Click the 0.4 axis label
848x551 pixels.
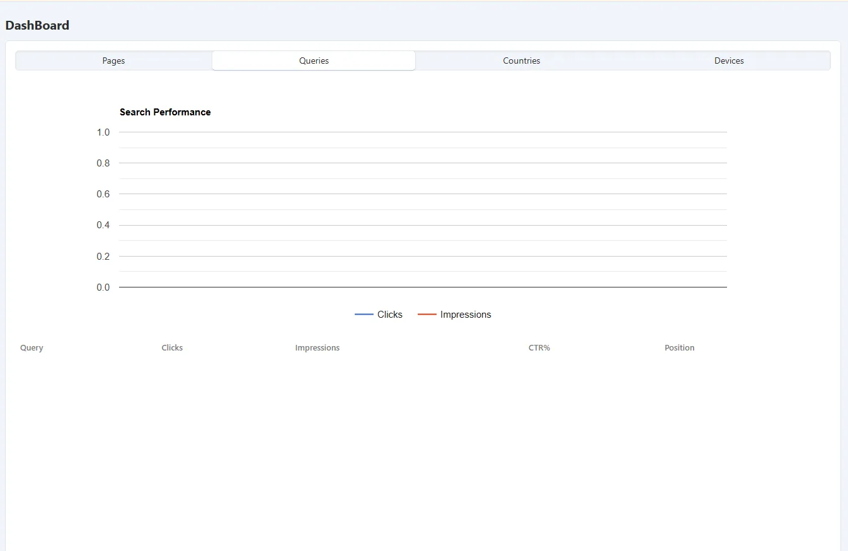click(103, 225)
